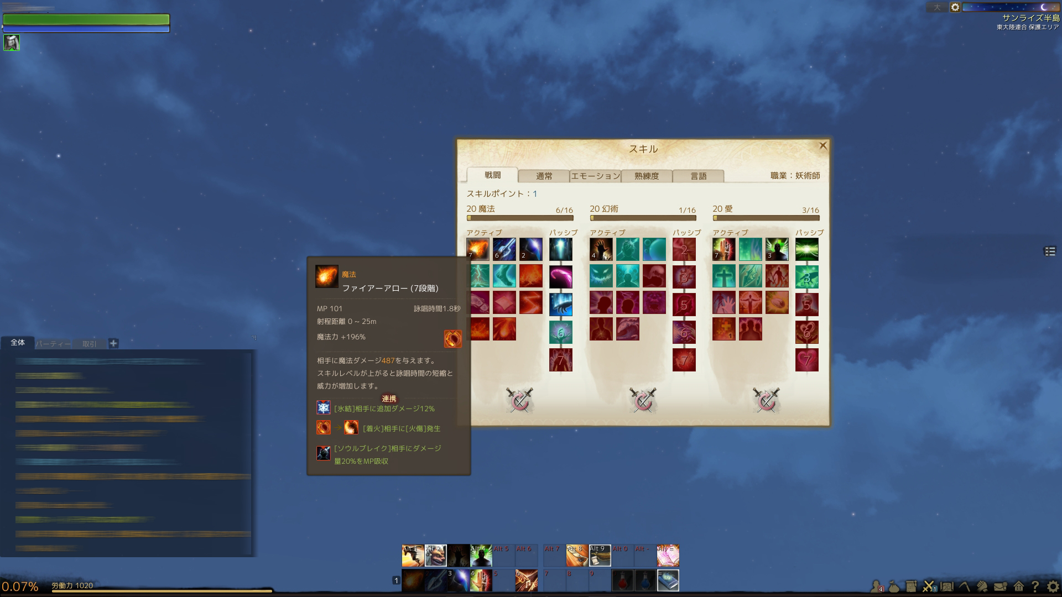This screenshot has width=1062, height=597.
Task: Open the bag inventory icon
Action: click(x=893, y=586)
